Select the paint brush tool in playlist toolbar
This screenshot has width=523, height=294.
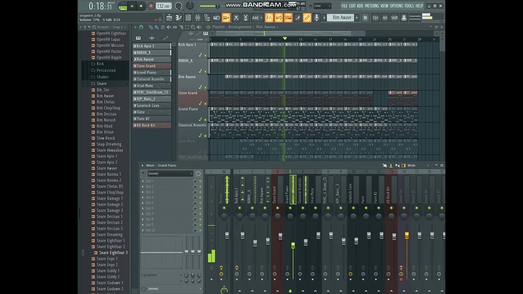coord(156,27)
